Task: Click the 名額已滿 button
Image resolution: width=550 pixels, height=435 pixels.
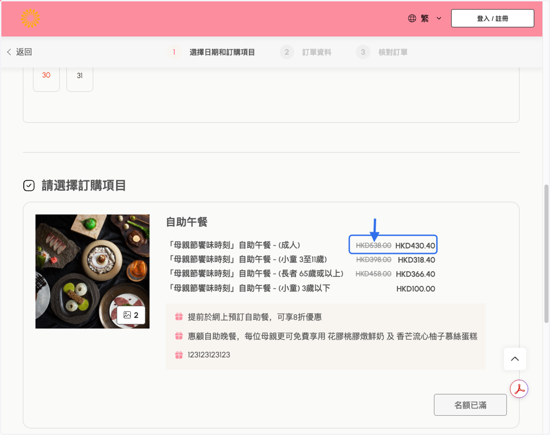Action: [470, 405]
